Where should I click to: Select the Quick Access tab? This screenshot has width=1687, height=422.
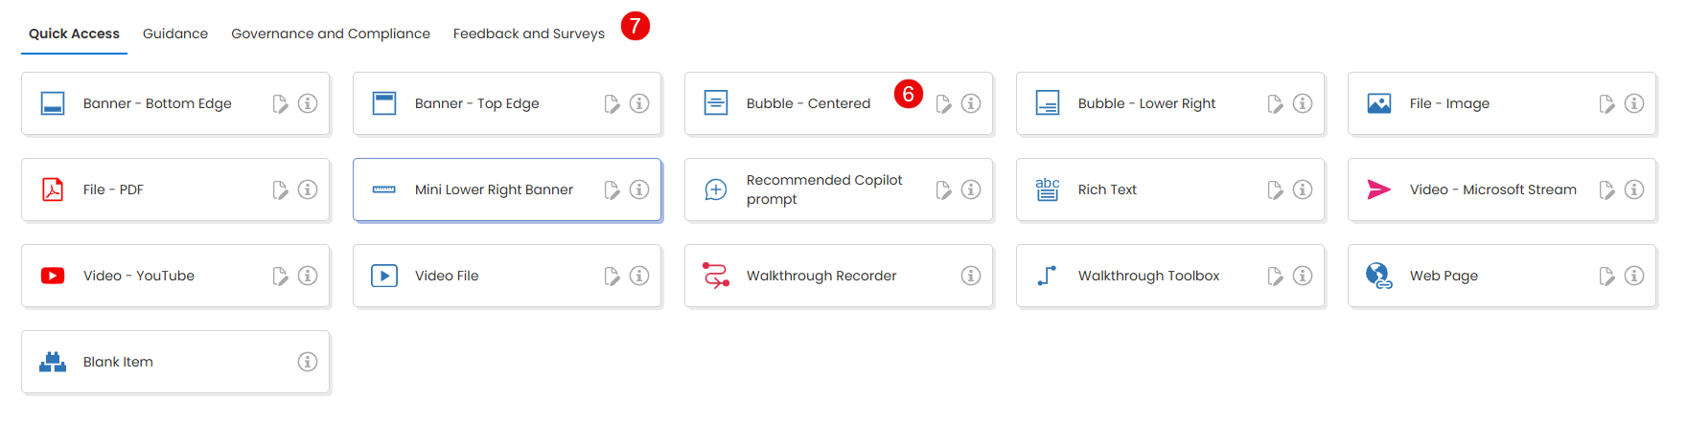pyautogui.click(x=74, y=33)
